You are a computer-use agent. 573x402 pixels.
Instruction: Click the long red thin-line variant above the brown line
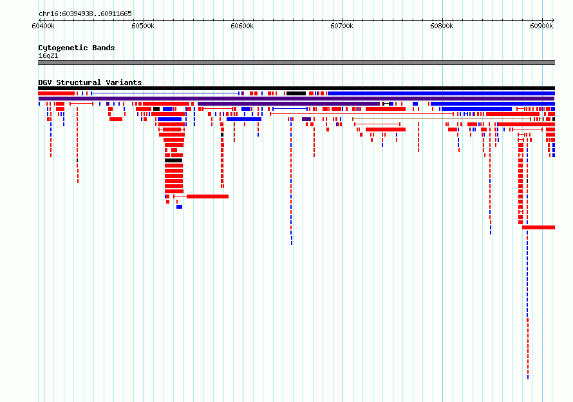362,114
